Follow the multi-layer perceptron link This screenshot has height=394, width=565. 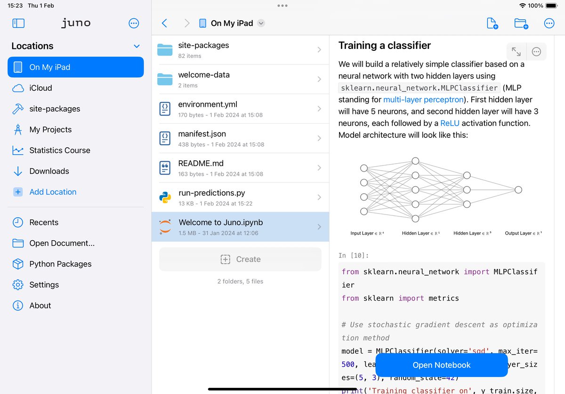[423, 100]
